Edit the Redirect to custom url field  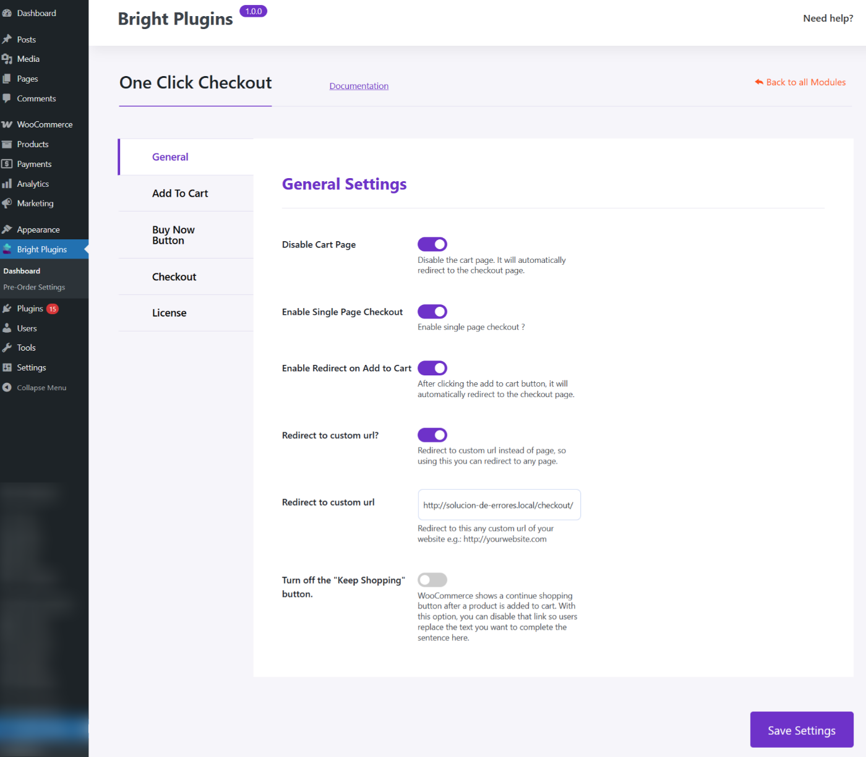click(499, 505)
